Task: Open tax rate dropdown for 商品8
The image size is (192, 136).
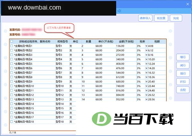Action: click(146, 77)
